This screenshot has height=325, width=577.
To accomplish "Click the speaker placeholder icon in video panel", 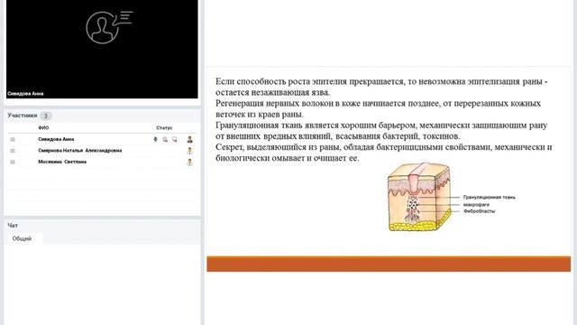I will [x=109, y=27].
